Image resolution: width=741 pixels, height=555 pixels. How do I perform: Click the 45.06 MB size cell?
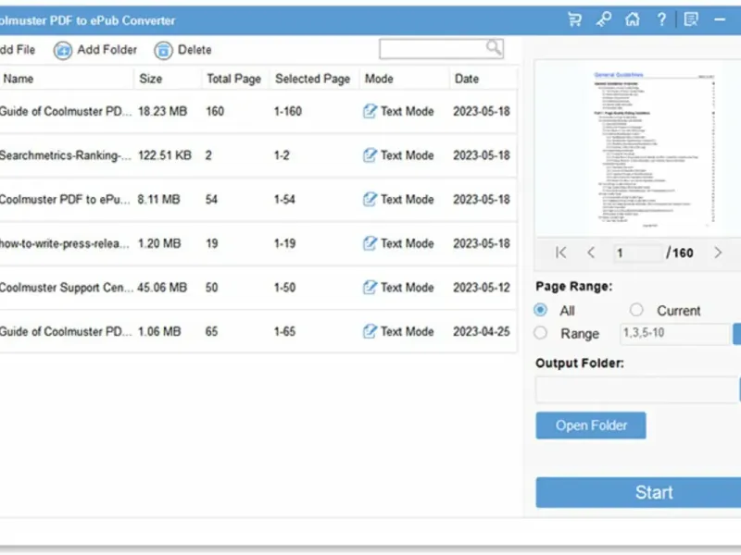point(162,287)
